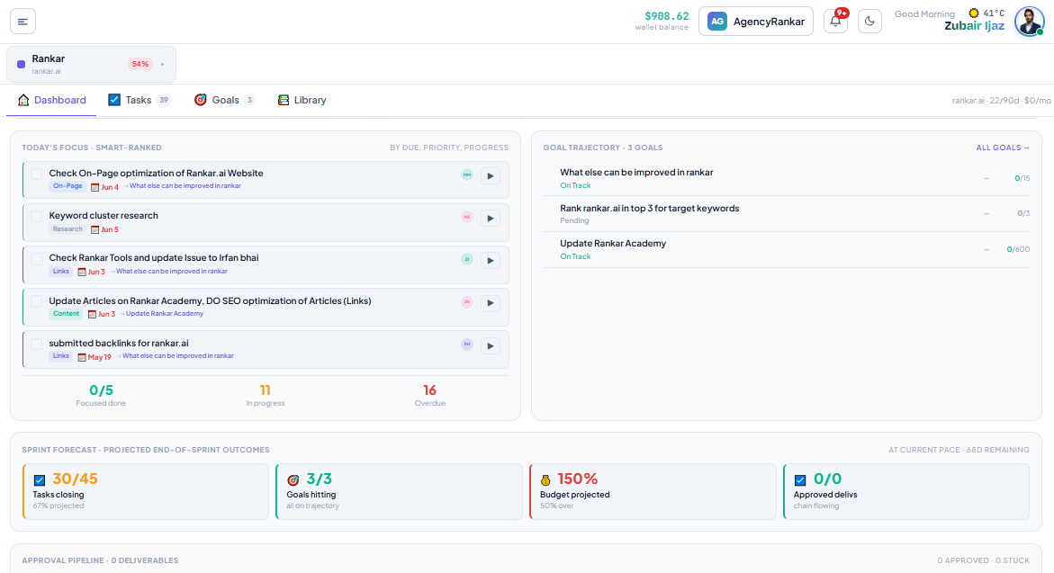Open Update Rankar Academy goal row
Viewport: 1054px width, 573px height.
pyautogui.click(x=787, y=250)
